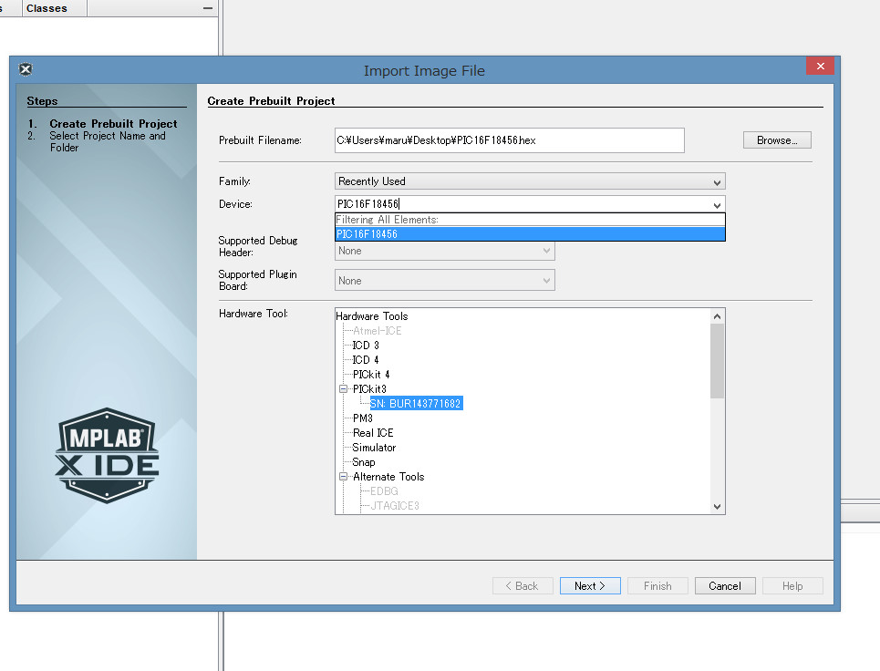Open Supported Plugin Board dropdown
880x671 pixels.
coord(444,281)
